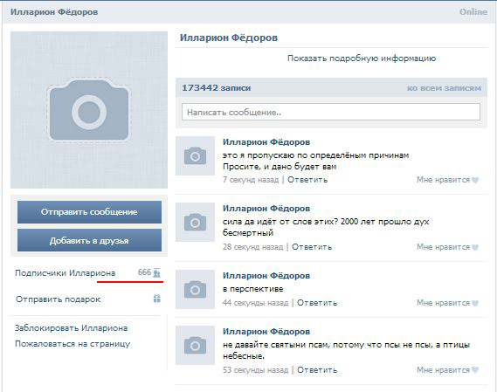Click the Написать сообщение input field

point(331,112)
